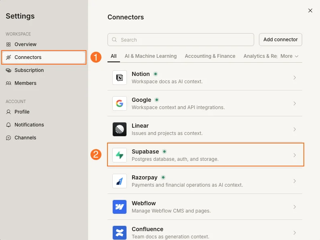Click the Webflow logo icon
Viewport: 320px width, 240px height.
coord(120,207)
